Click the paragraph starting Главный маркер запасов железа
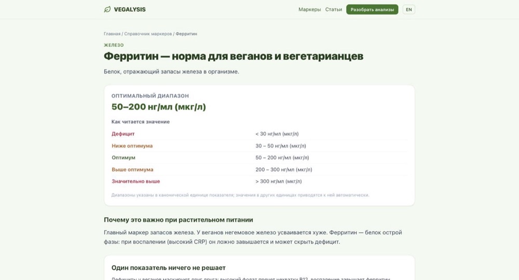Viewport: 519px width, 280px height. click(x=253, y=237)
